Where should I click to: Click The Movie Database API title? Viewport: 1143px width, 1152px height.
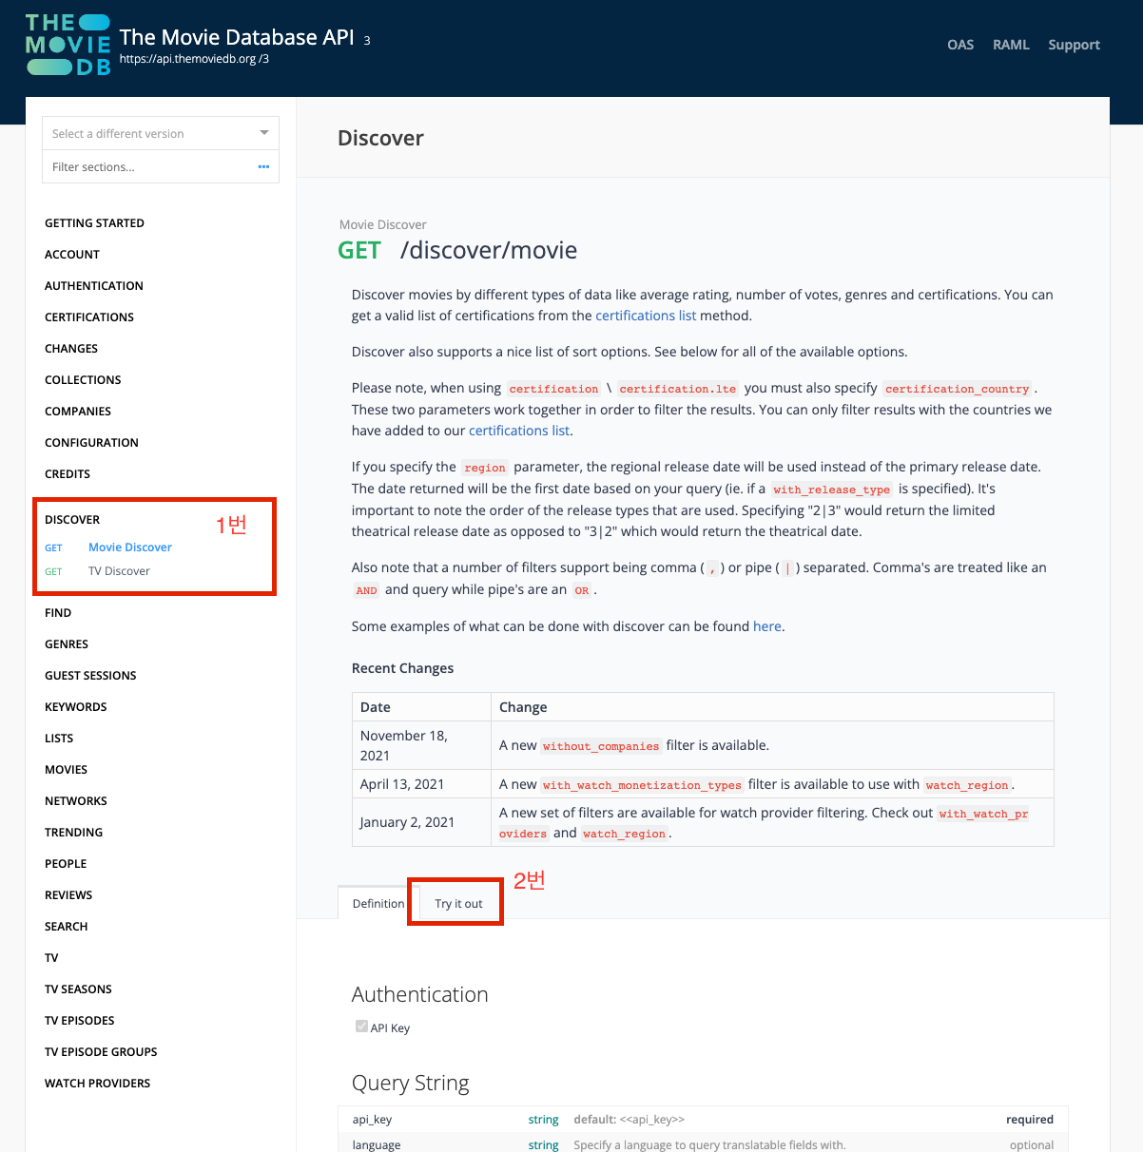[x=237, y=37]
